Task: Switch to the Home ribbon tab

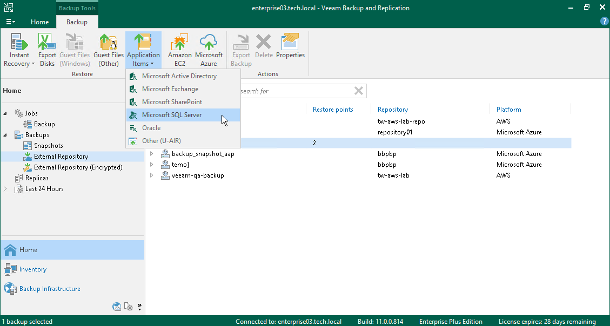Action: coord(39,22)
